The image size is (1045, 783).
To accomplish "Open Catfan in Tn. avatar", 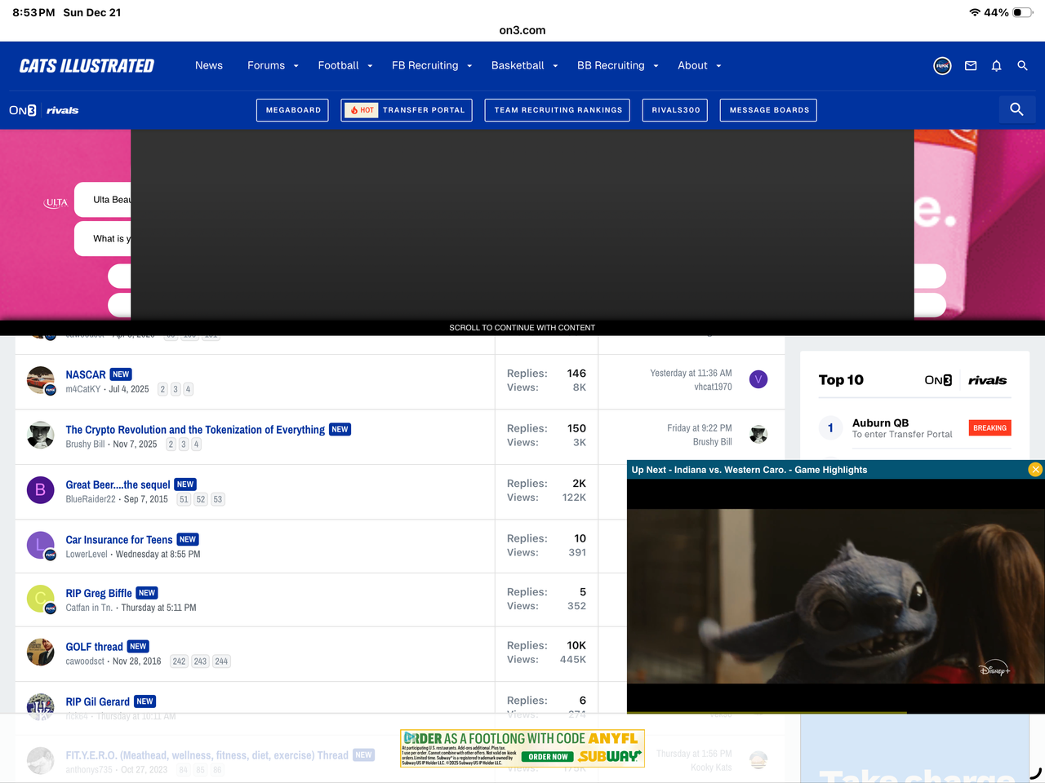I will [x=40, y=599].
